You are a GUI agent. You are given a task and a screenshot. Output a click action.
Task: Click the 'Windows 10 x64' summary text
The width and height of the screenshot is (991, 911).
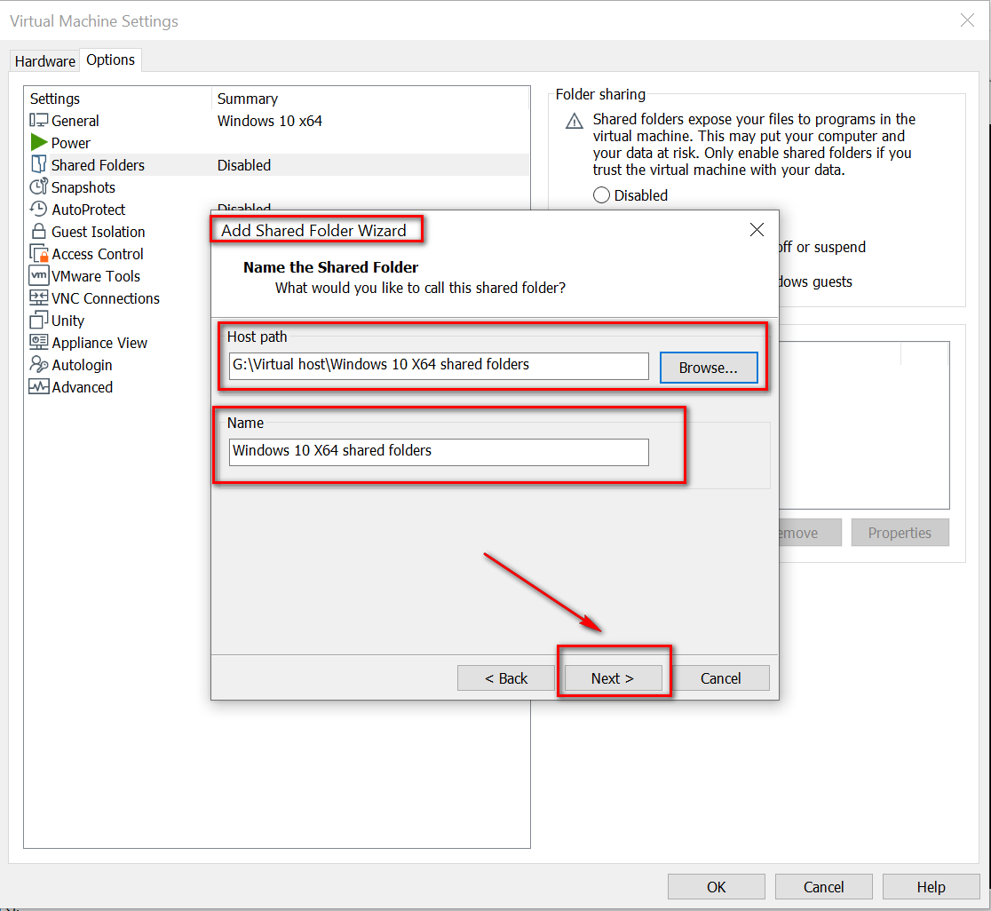(x=270, y=121)
